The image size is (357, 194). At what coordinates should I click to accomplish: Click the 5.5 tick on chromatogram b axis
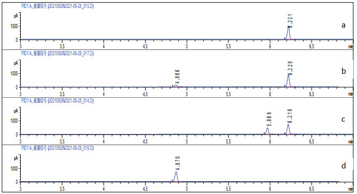pyautogui.click(x=228, y=94)
